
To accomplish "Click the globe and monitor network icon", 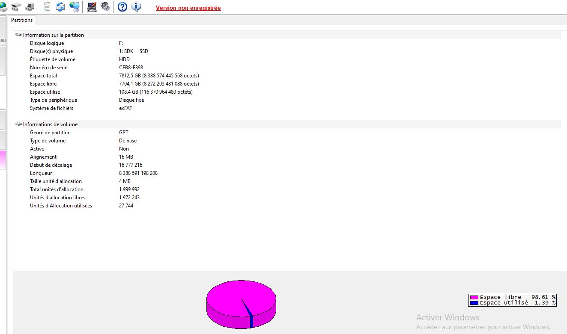I will tap(75, 7).
